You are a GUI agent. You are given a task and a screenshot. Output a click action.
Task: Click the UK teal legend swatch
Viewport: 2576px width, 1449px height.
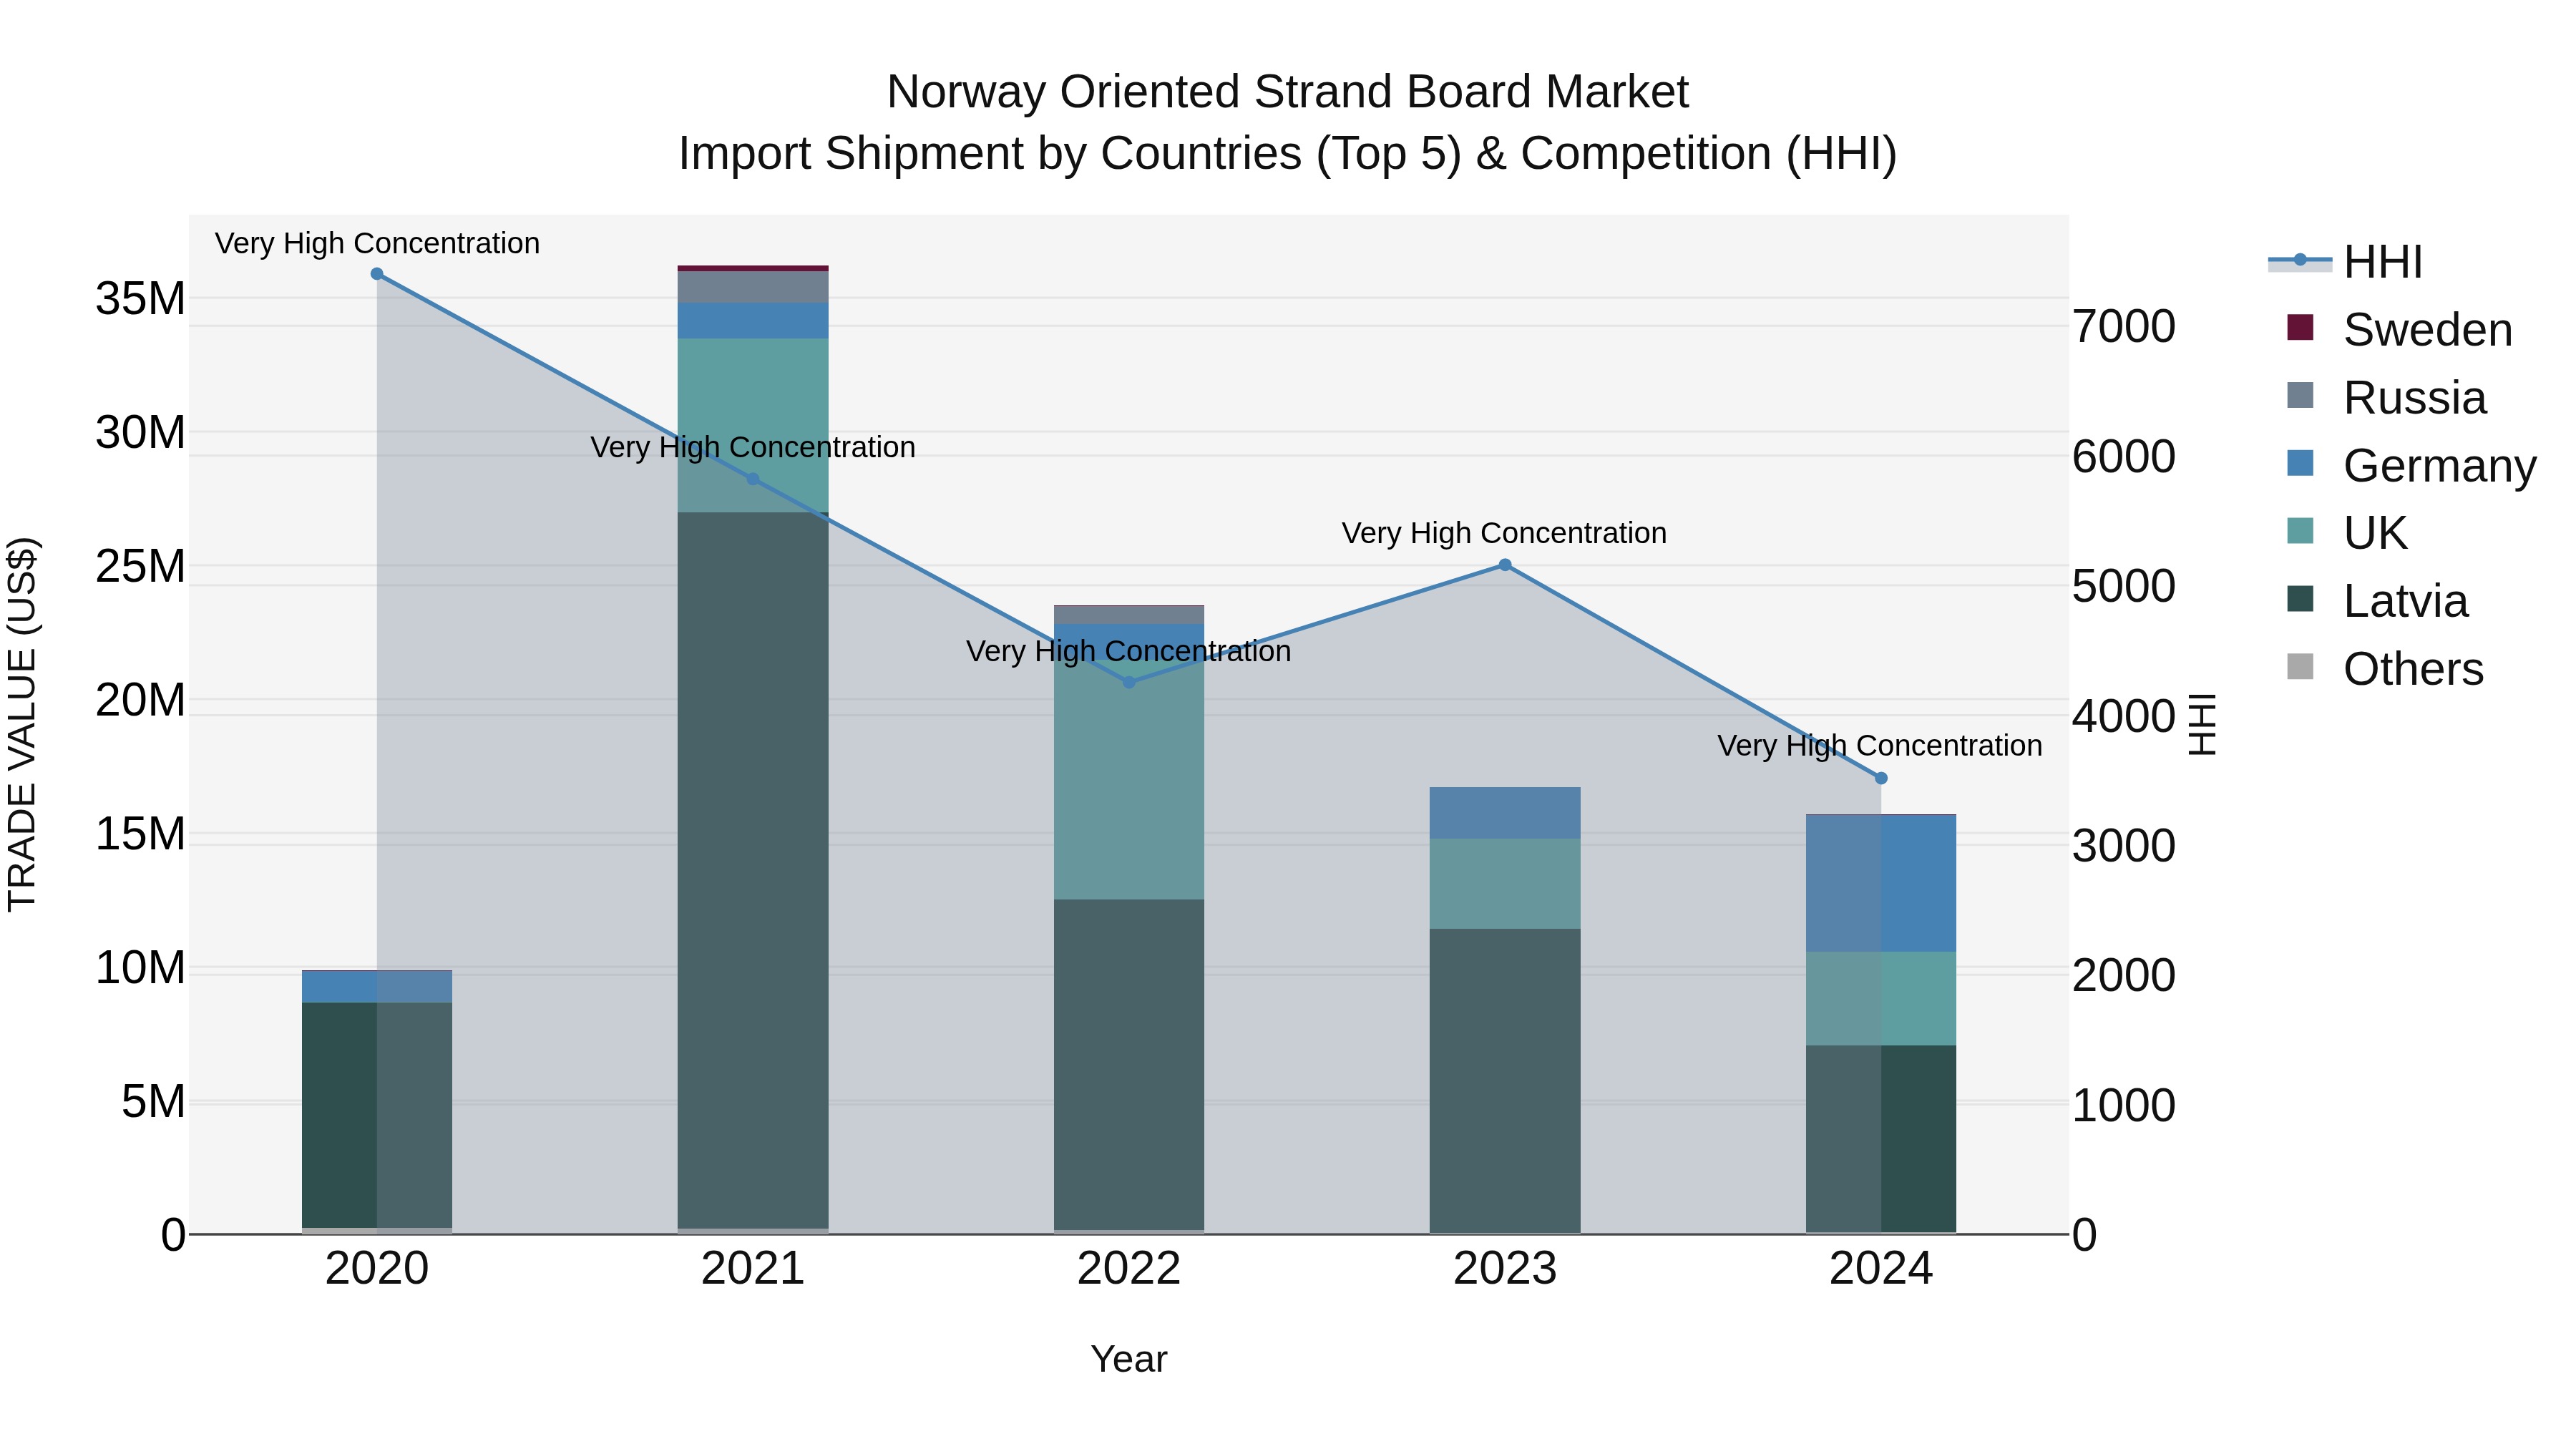(x=2300, y=530)
